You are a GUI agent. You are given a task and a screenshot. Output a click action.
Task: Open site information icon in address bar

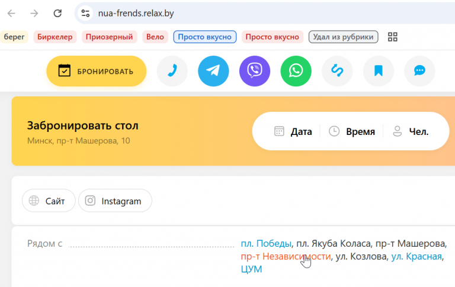pyautogui.click(x=85, y=14)
